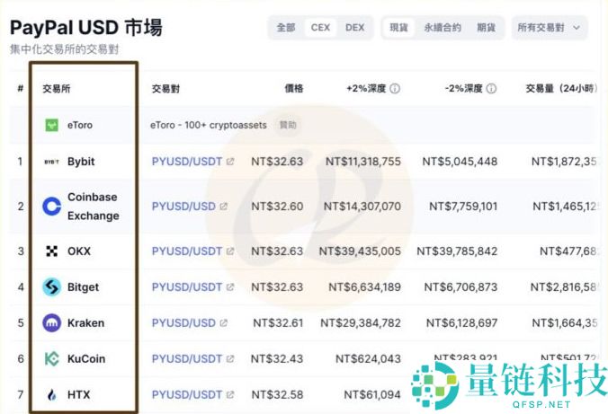Click the NT$11,318,755 depth value
This screenshot has height=414, width=608.
(x=363, y=162)
